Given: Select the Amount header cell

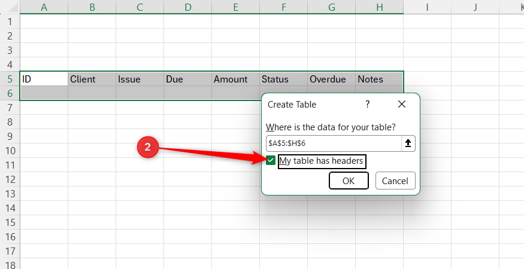Looking at the screenshot, I should 235,79.
